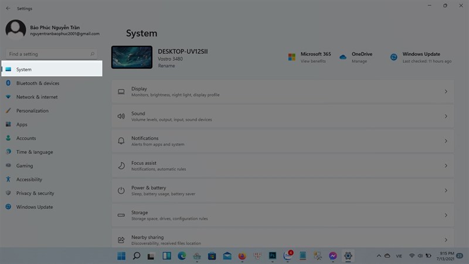
Task: Open the Apps settings category
Action: pos(22,124)
